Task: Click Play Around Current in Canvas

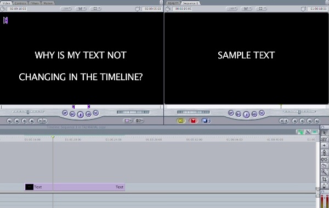Action: tap(254, 114)
